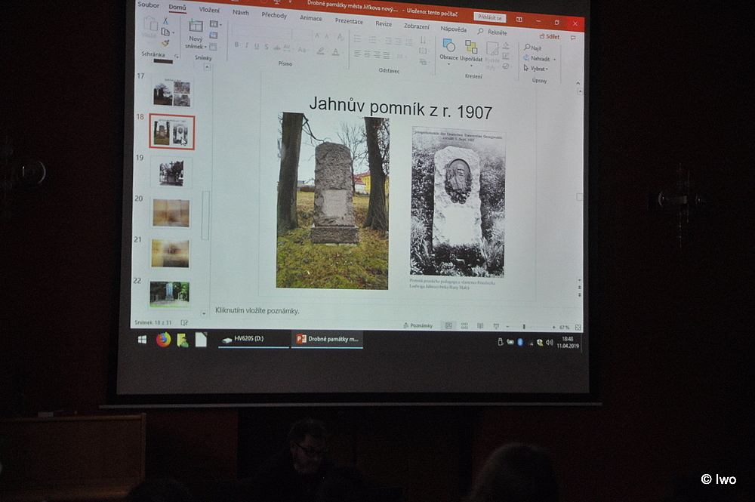Switch to the Animace tab

coord(310,18)
